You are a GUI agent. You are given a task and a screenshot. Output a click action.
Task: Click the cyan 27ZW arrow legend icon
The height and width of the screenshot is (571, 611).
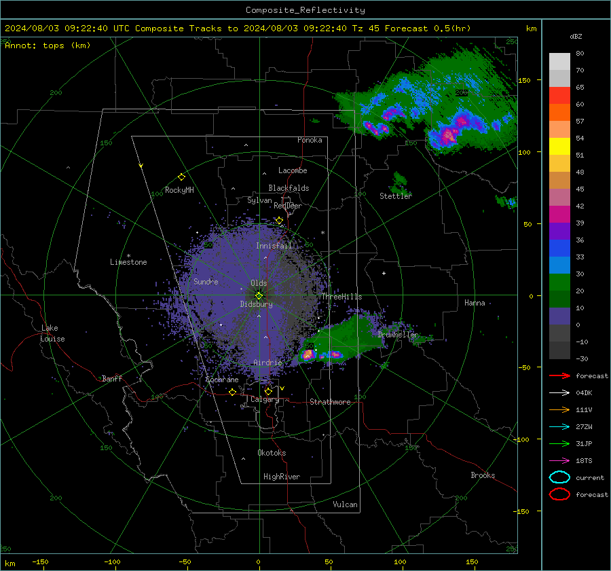(559, 427)
